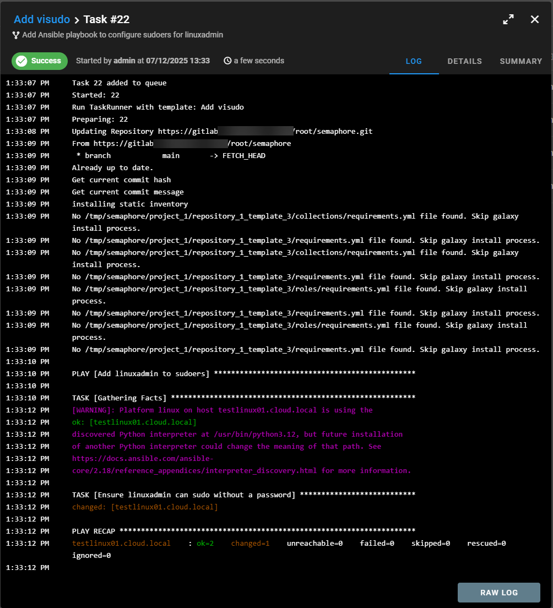Viewport: 553px width, 608px height.
Task: Click the commit message about configuring sudoers
Action: pyautogui.click(x=122, y=35)
